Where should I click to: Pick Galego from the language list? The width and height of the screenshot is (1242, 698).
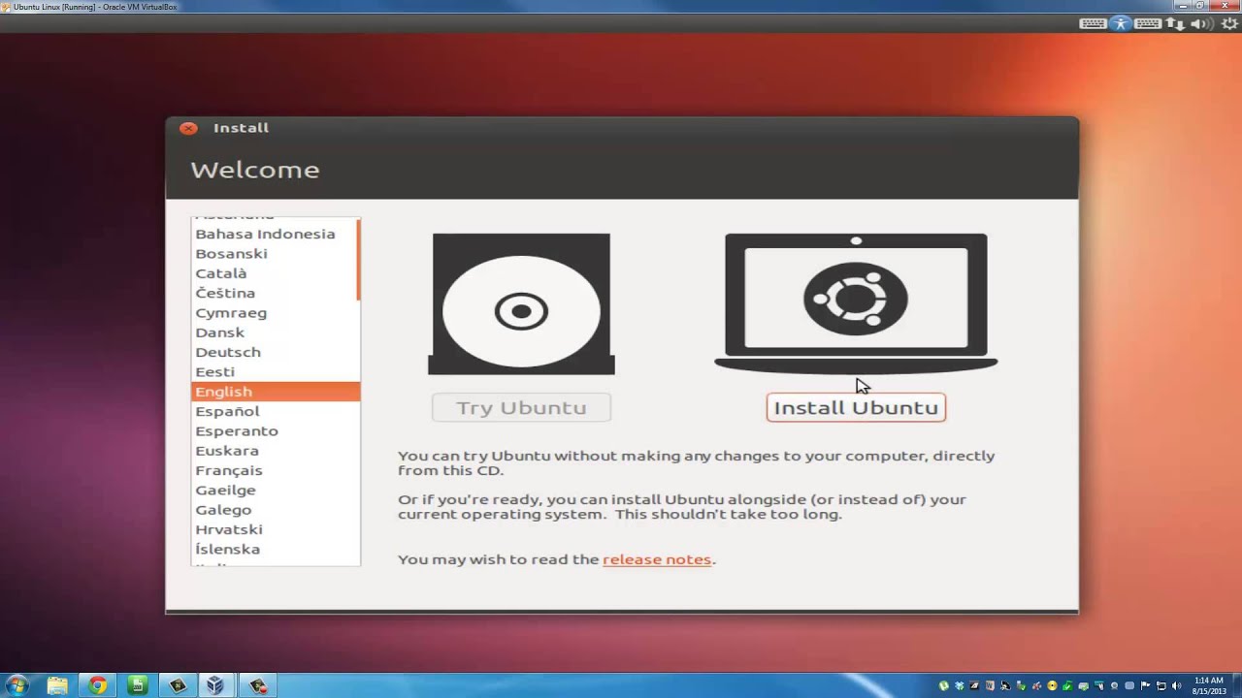275,510
